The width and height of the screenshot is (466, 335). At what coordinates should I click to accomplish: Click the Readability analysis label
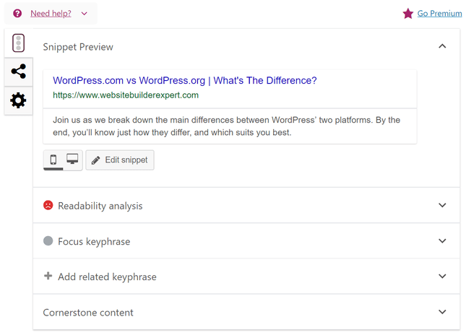[100, 206]
